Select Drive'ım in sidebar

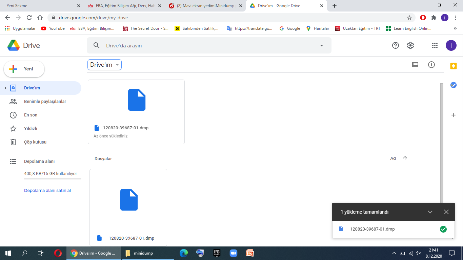[x=41, y=88]
